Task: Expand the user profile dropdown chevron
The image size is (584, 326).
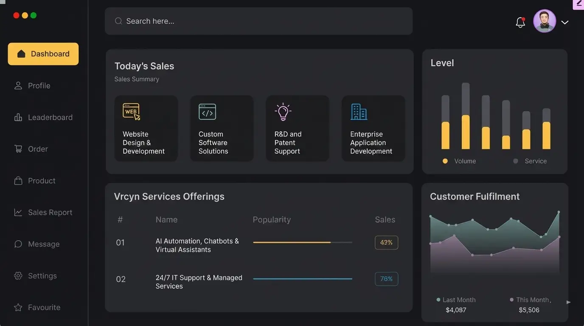Action: coord(565,22)
